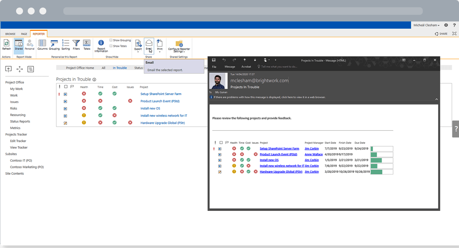The height and width of the screenshot is (248, 459).
Task: Open the Columns personalization tool
Action: [x=42, y=44]
